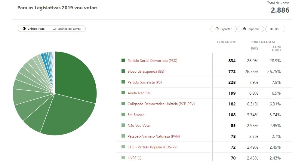Click the pie chart icon in Gráfico Pizza
Screen dimensions: 292x161
click(24, 29)
